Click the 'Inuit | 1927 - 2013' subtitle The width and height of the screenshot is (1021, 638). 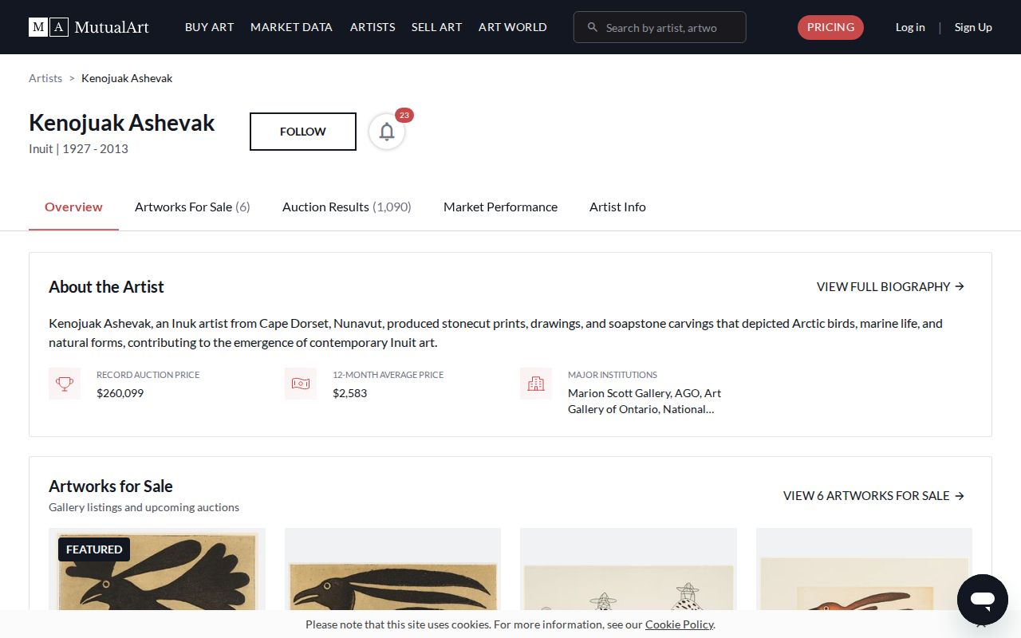78,149
